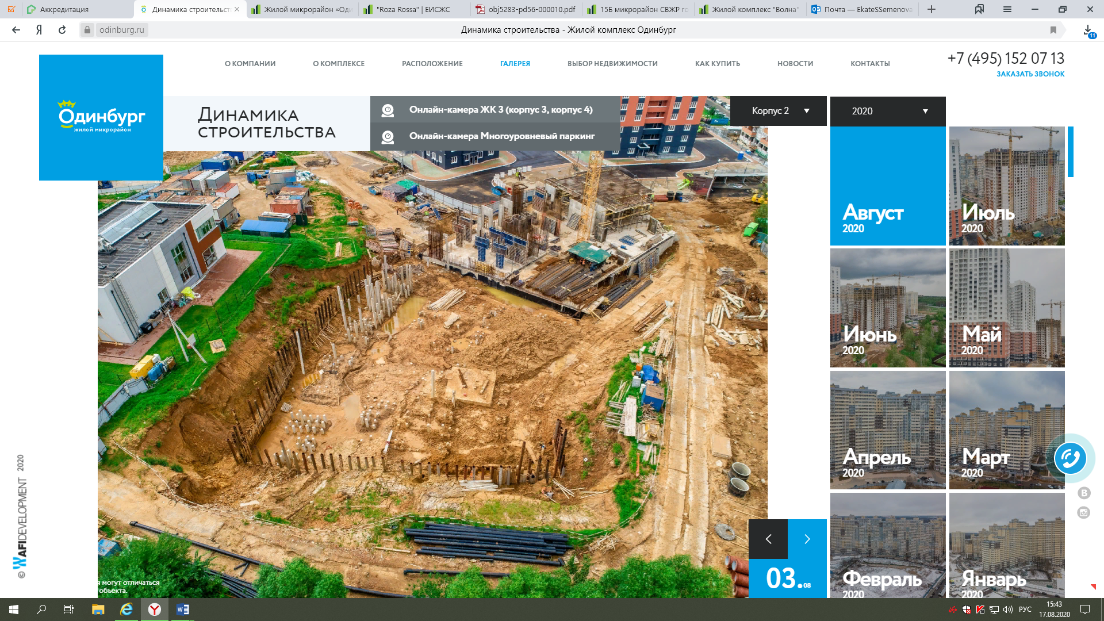The width and height of the screenshot is (1104, 621).
Task: Open the 2020 year dropdown
Action: coord(888,111)
